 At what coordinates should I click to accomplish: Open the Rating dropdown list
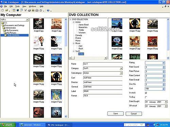[x=164, y=63]
